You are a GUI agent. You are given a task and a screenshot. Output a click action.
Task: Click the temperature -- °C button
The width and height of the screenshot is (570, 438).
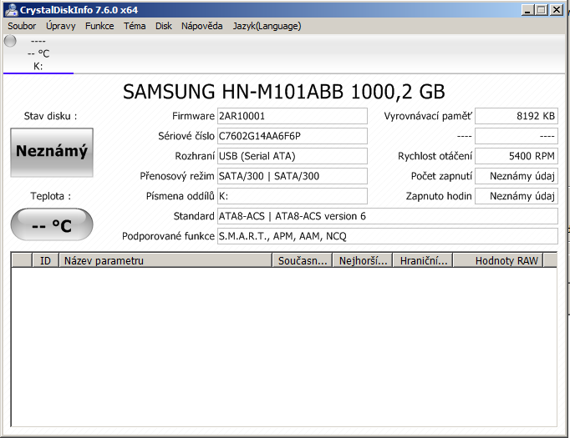(52, 225)
